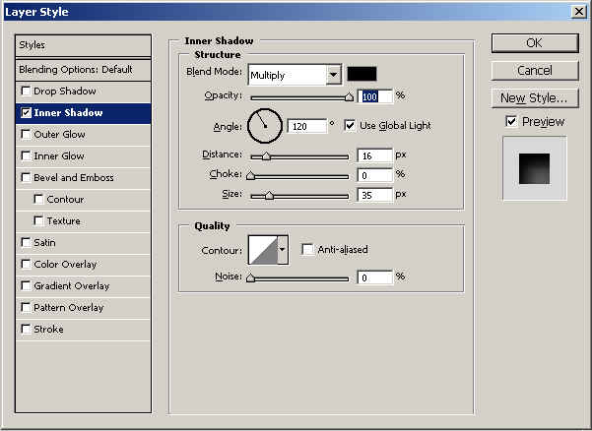The height and width of the screenshot is (431, 592).
Task: Select the Stroke label row
Action: 83,330
